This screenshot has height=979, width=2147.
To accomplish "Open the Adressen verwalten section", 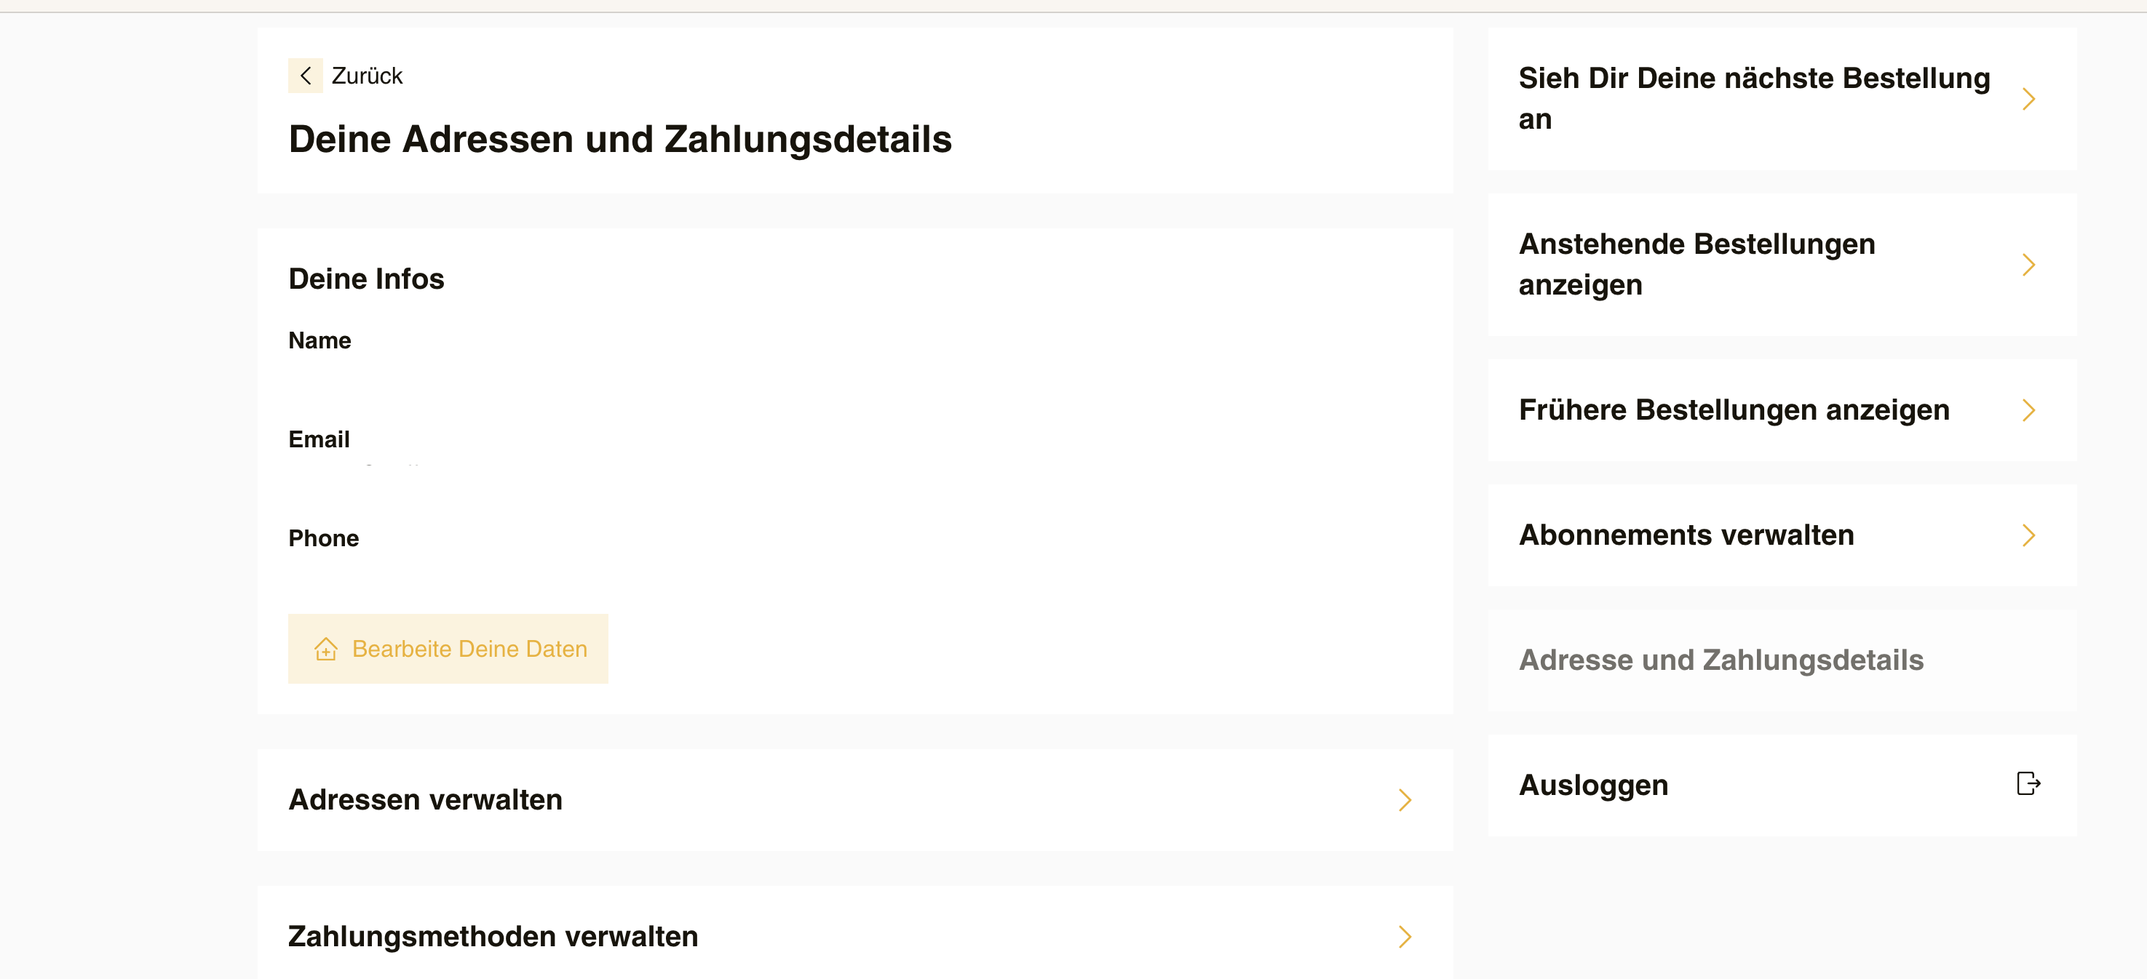I will 855,800.
